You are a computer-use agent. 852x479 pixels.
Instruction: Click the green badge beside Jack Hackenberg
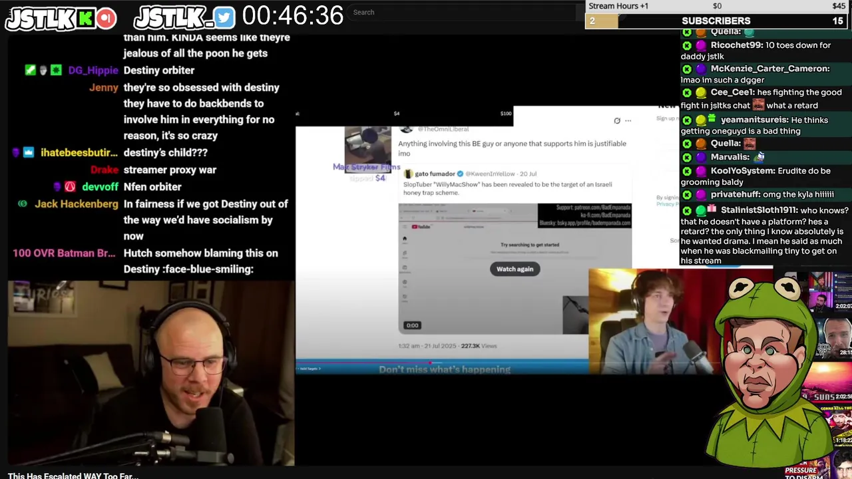[23, 204]
